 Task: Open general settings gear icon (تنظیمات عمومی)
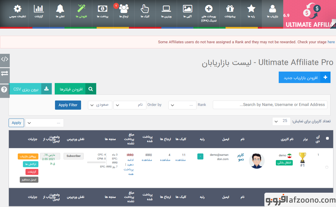[x=17, y=9]
